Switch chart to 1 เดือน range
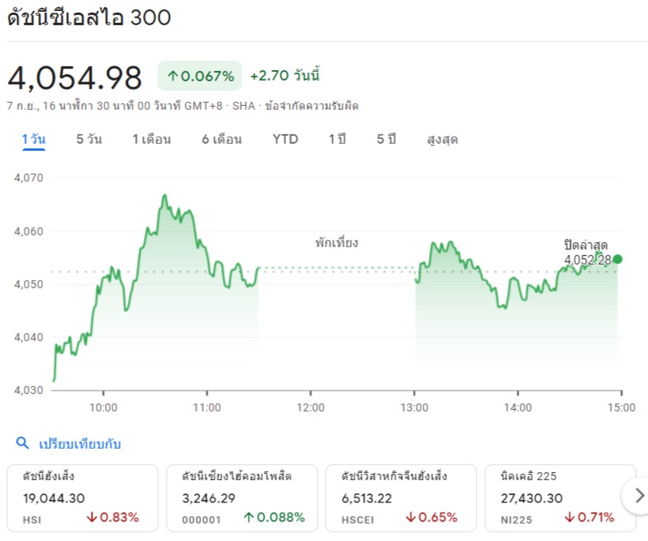 click(x=152, y=140)
